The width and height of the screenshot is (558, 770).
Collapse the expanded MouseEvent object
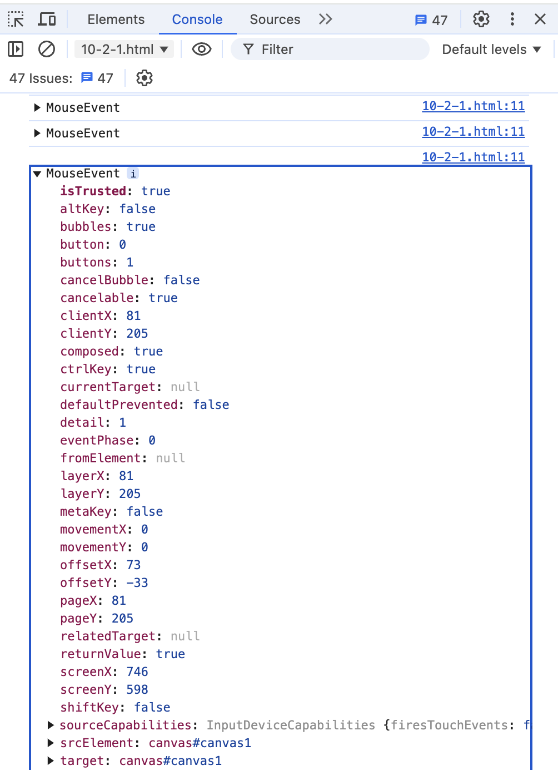pos(37,174)
